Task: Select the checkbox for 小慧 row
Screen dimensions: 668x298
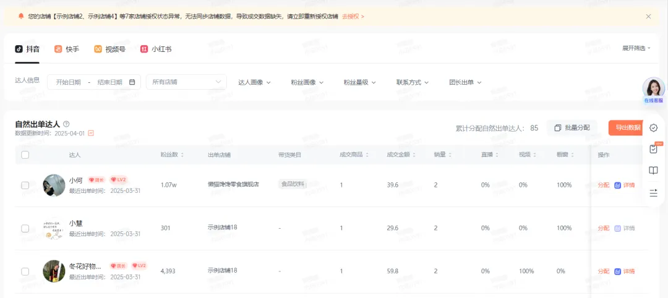Action: pyautogui.click(x=25, y=228)
